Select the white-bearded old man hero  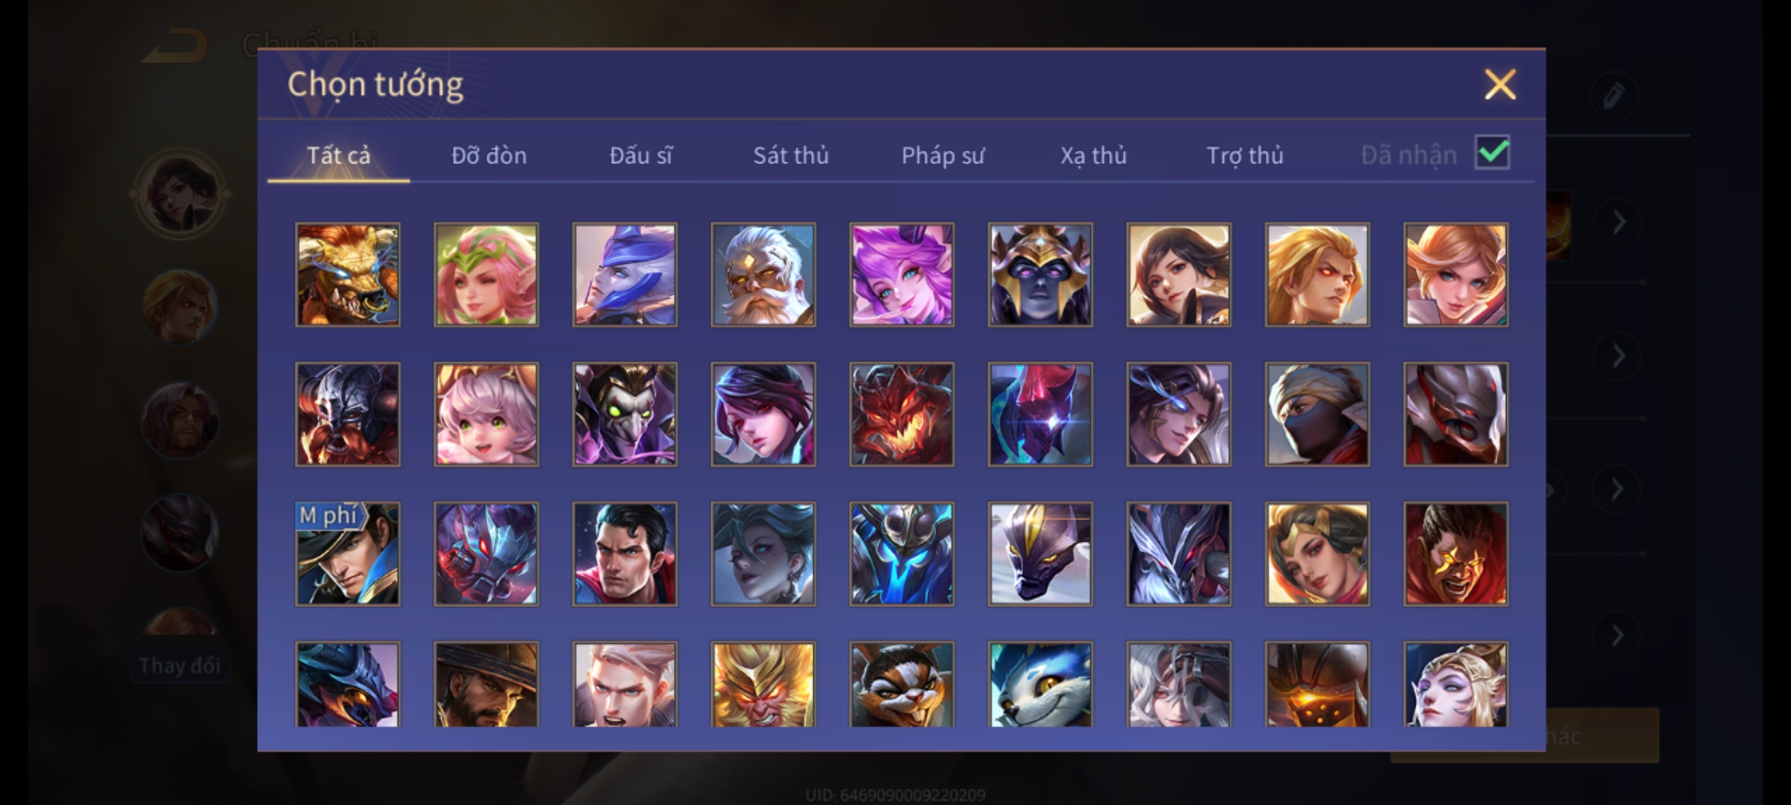coord(763,275)
